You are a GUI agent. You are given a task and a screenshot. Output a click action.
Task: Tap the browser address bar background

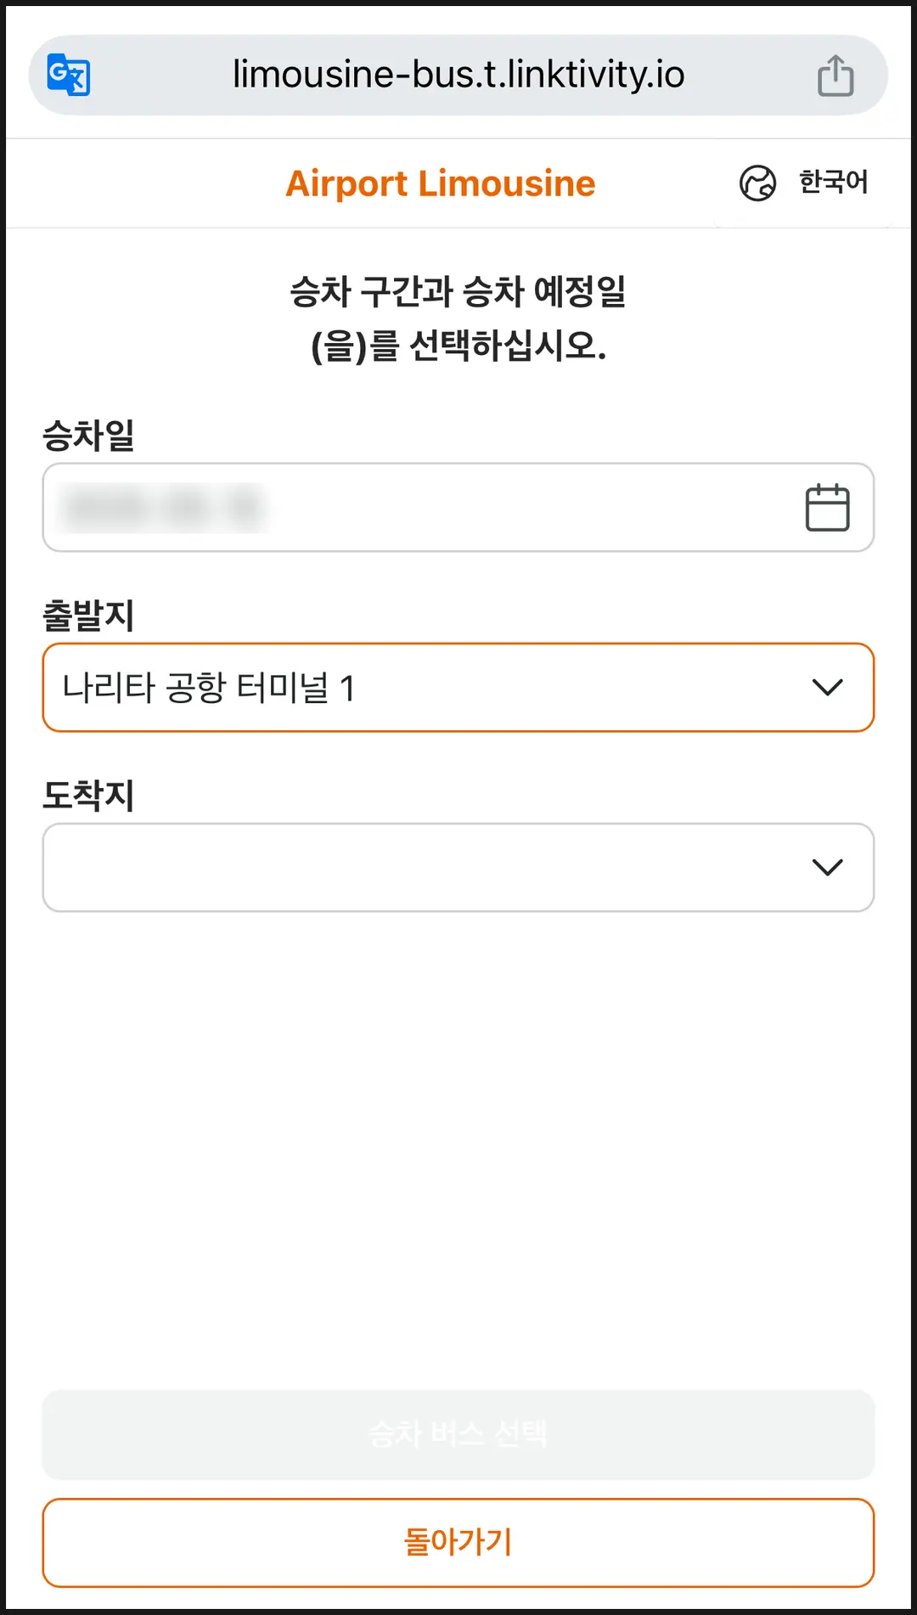(x=458, y=75)
